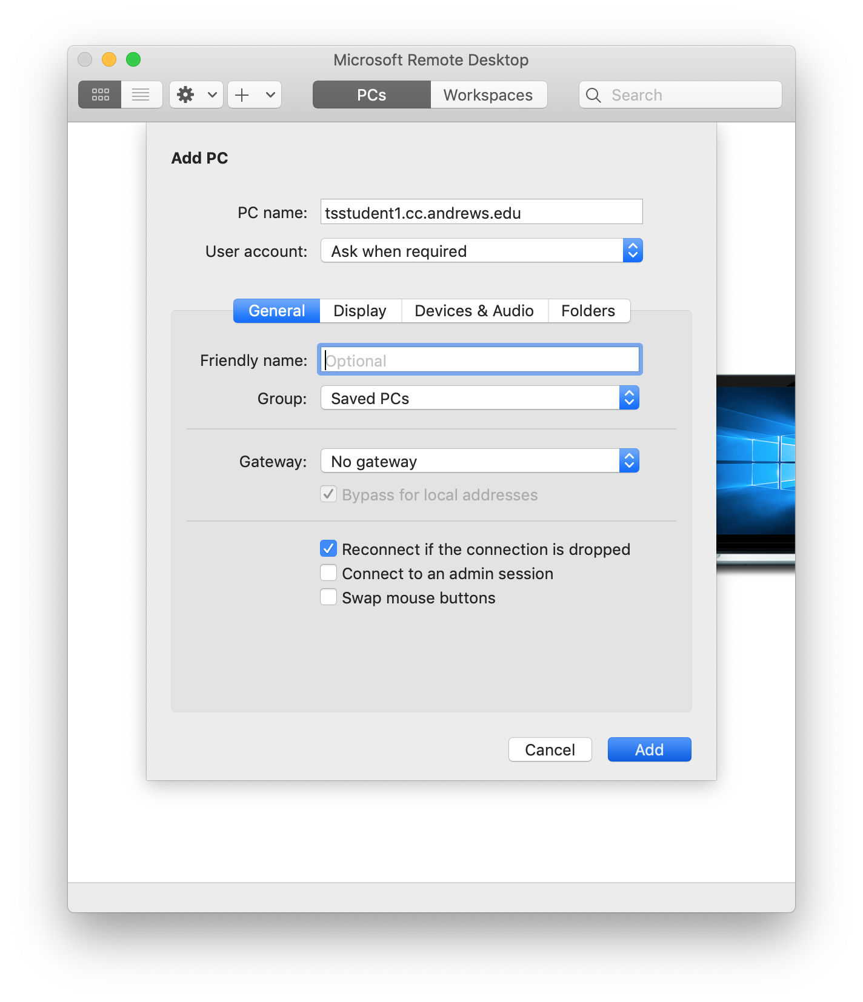Maximize the window with green button

[133, 59]
